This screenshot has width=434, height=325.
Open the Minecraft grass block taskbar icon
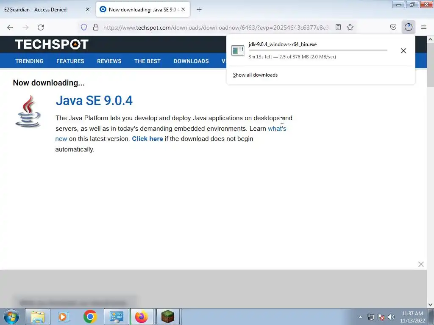(168, 317)
